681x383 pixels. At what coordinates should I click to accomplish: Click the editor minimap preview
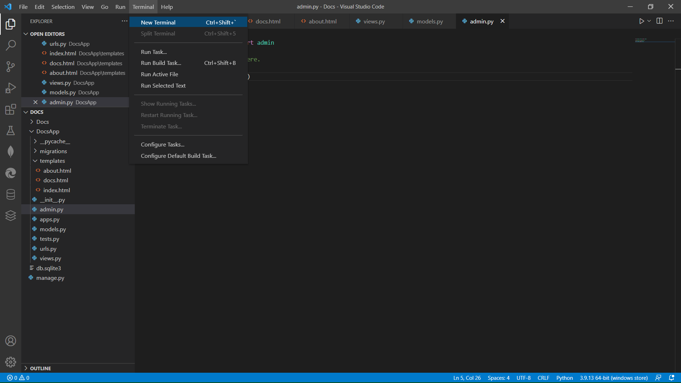646,40
